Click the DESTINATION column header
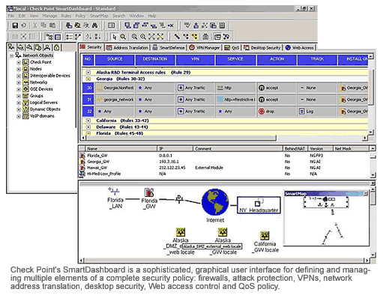This screenshot has height=295, width=383. tap(155, 59)
